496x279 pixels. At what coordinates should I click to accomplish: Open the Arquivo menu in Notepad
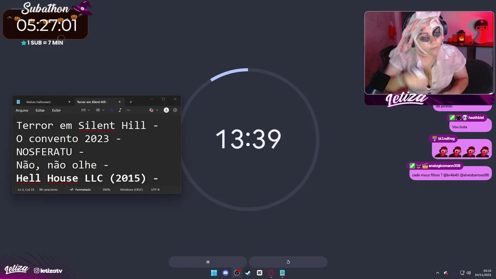tap(22, 110)
